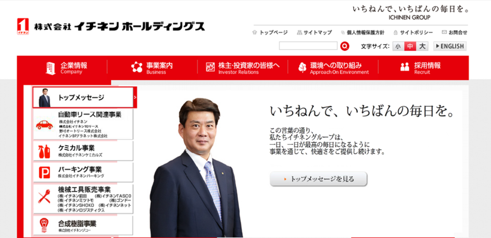The height and width of the screenshot is (238, 491).
Task: Open 環境への取り組み menu
Action: tap(333, 68)
